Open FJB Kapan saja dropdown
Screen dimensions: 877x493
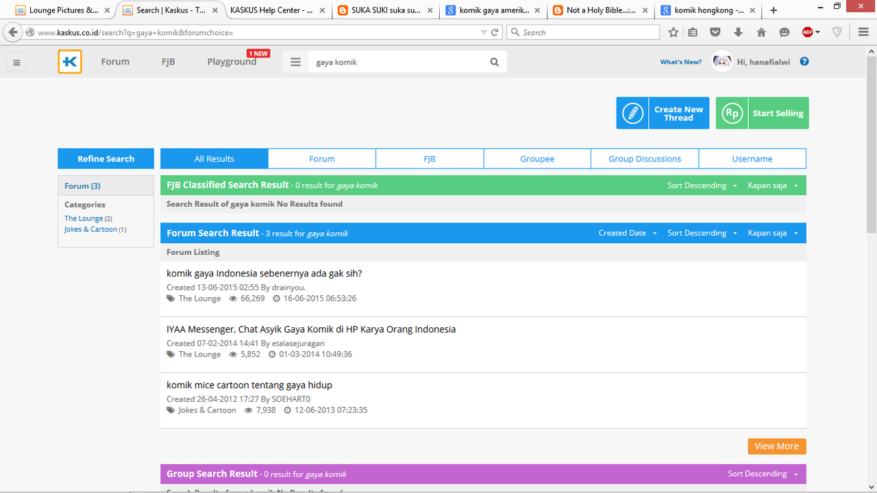tap(773, 186)
